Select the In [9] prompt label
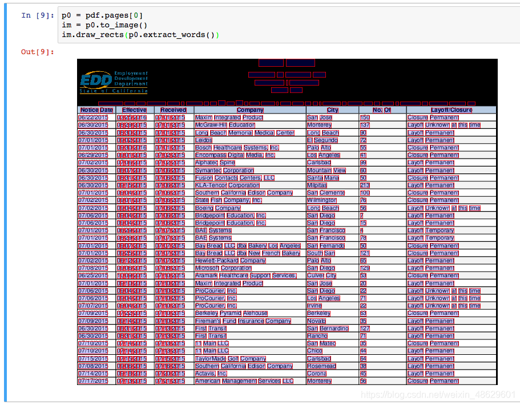Viewport: 520px width, 405px height. pos(38,15)
